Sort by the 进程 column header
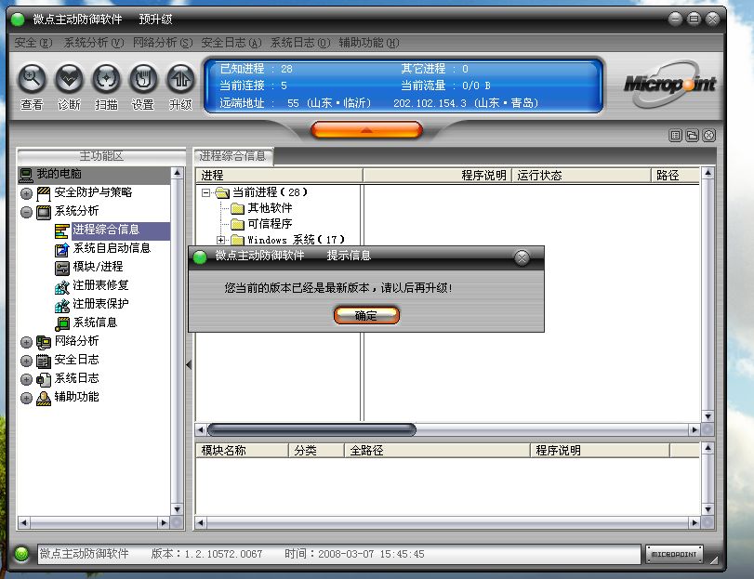Screen dimensions: 754x579 tap(279, 176)
